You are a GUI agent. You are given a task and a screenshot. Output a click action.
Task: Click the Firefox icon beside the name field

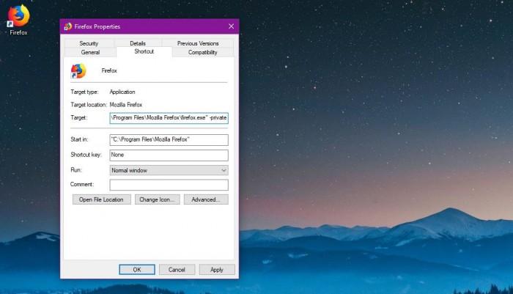click(78, 71)
